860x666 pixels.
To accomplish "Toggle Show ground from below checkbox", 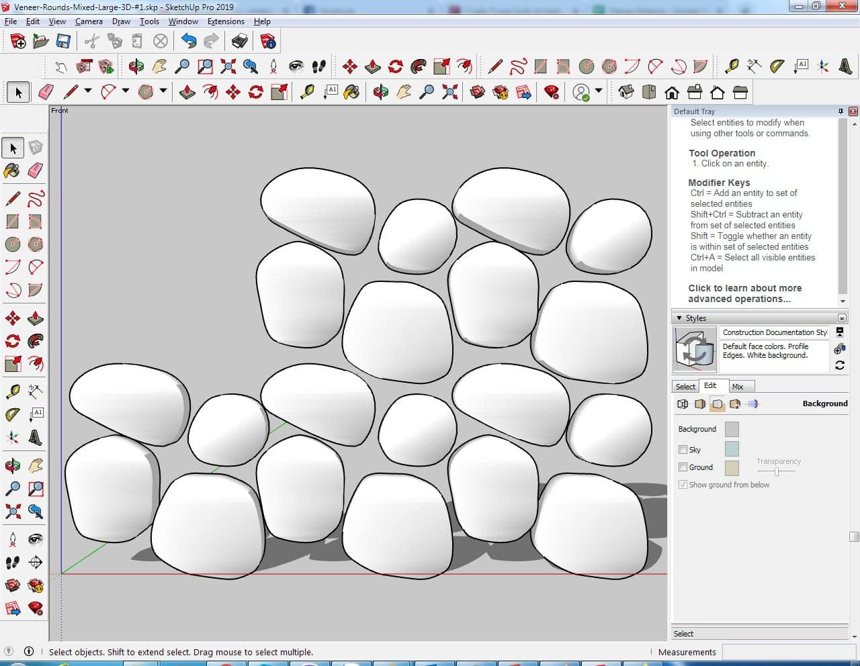I will coord(683,485).
